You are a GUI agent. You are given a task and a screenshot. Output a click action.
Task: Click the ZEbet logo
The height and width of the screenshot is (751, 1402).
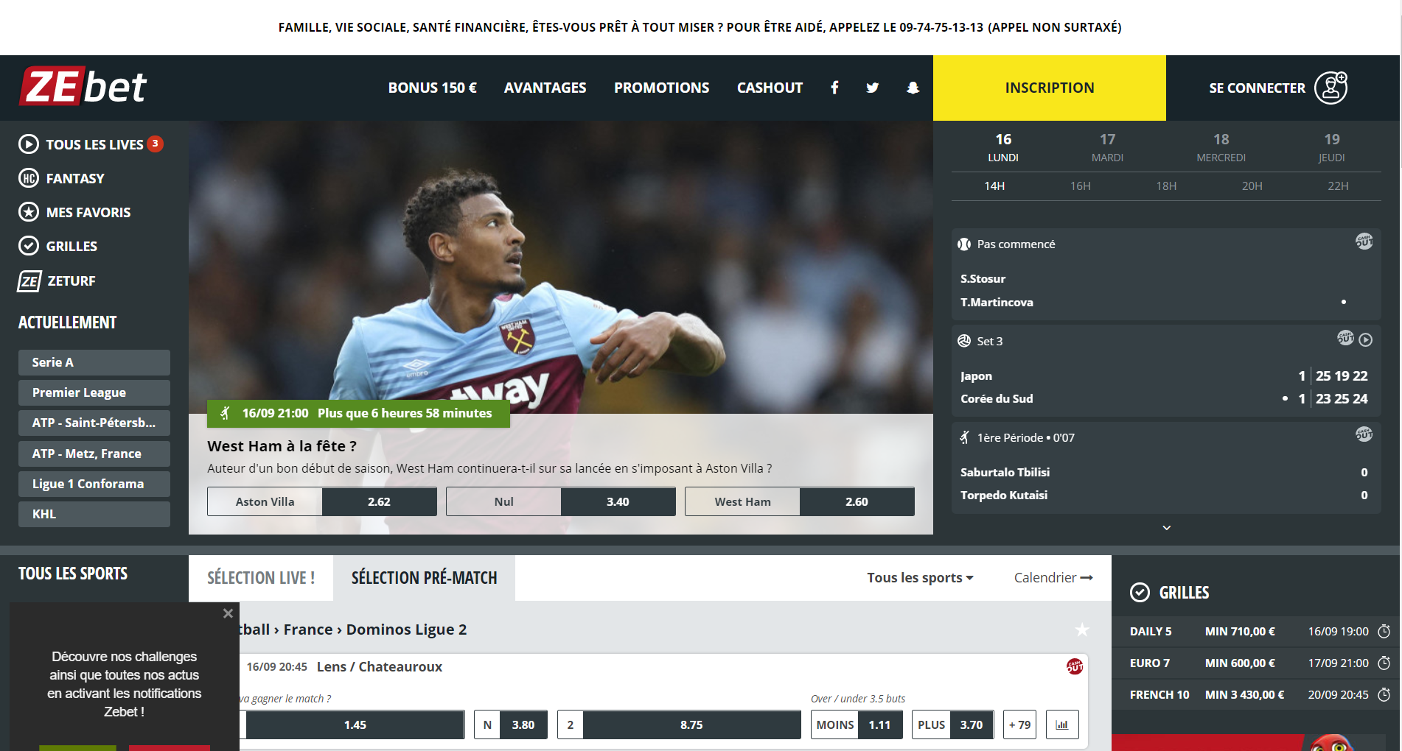click(x=83, y=87)
